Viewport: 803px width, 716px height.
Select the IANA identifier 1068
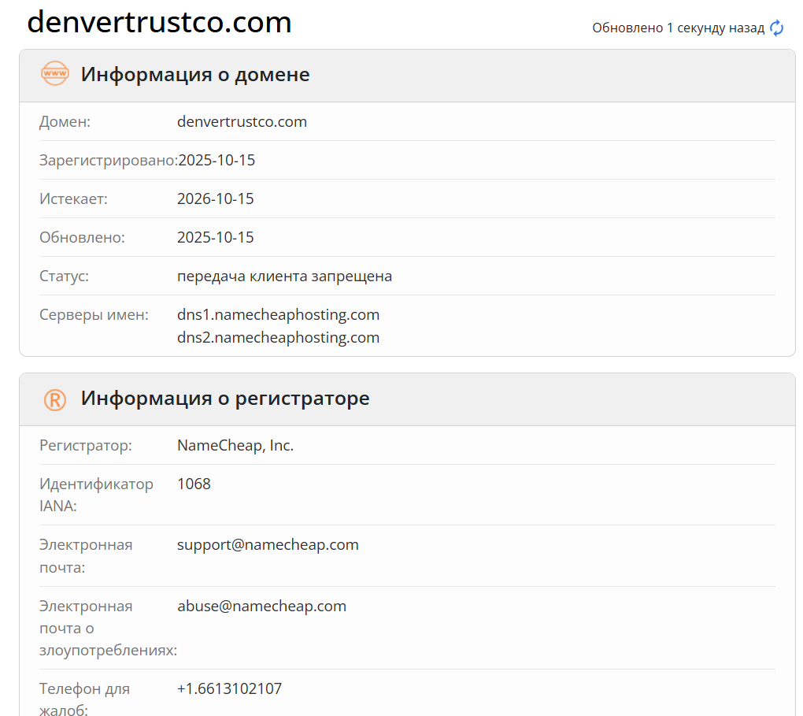pyautogui.click(x=194, y=483)
